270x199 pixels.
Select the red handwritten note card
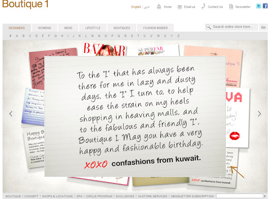click(37, 69)
